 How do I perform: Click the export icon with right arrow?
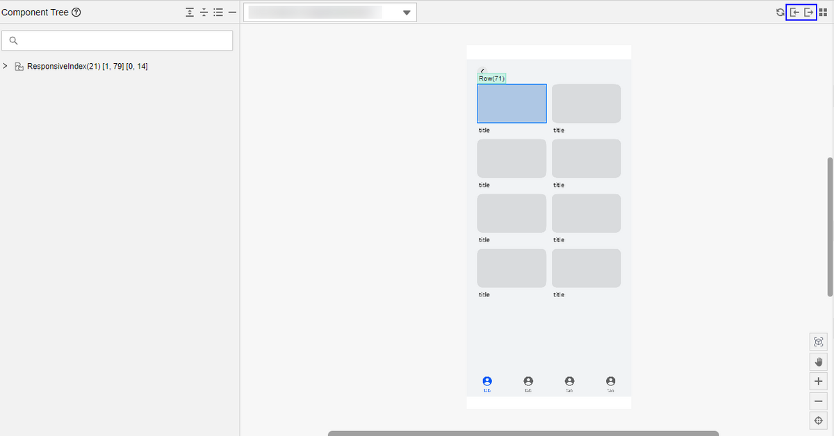[808, 12]
